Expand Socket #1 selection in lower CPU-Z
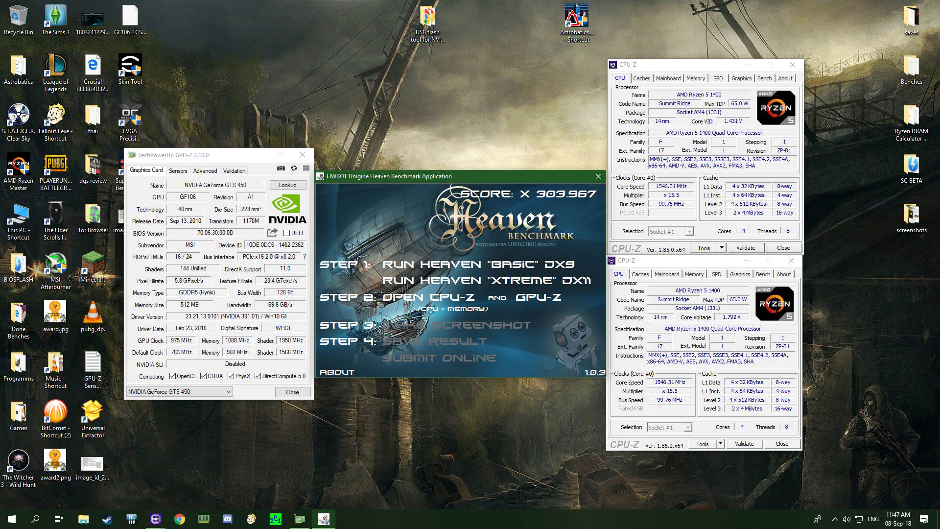Screen dimensions: 940x529 [x=669, y=428]
